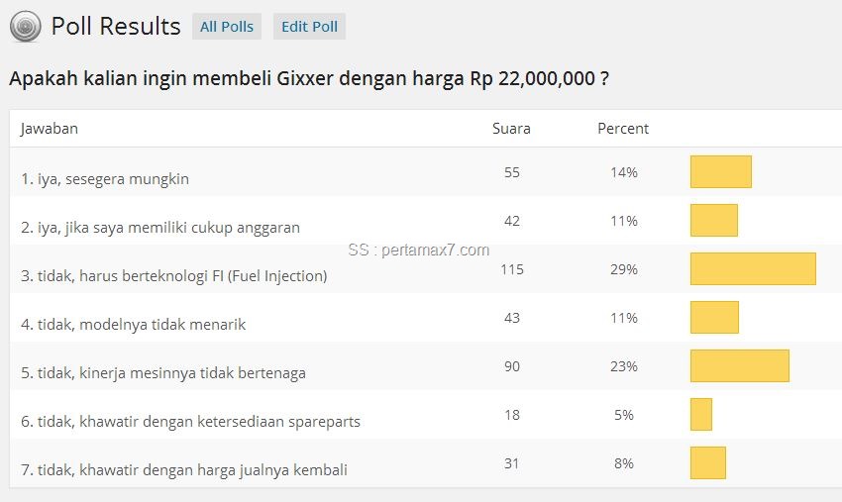Click the longest yellow bar at 29%
842x502 pixels.
point(753,269)
